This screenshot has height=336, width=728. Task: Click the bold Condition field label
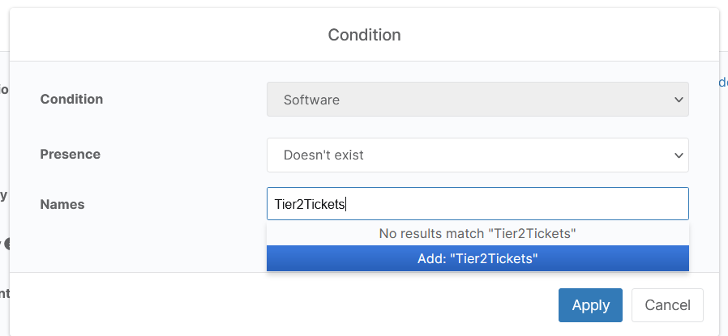coord(71,99)
